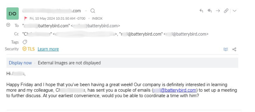Click the batterybird.com email link in body
The image size is (255, 112).
[x=175, y=90]
